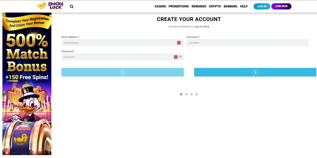Toggle password visibility eye icon
This screenshot has width=317, height=158.
click(180, 57)
